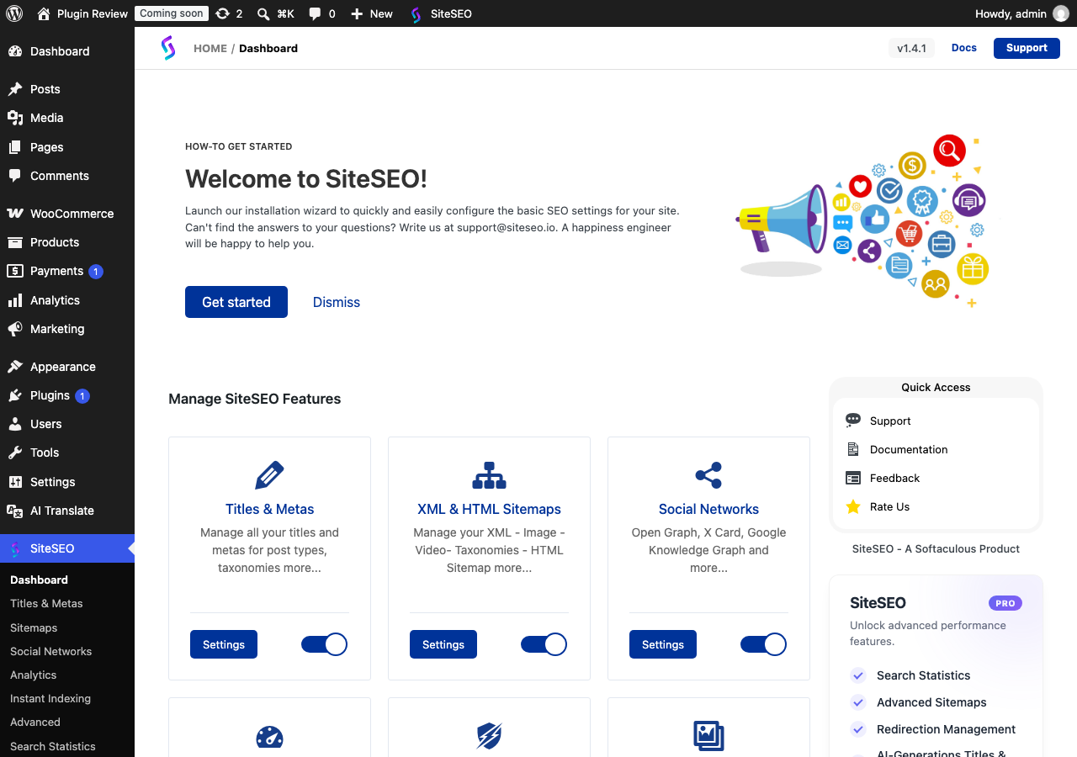
Task: Open Search Statistics submenu item
Action: click(x=53, y=746)
